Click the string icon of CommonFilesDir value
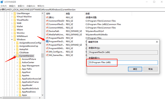Viewport: 165px width, 99px height. click(47, 21)
